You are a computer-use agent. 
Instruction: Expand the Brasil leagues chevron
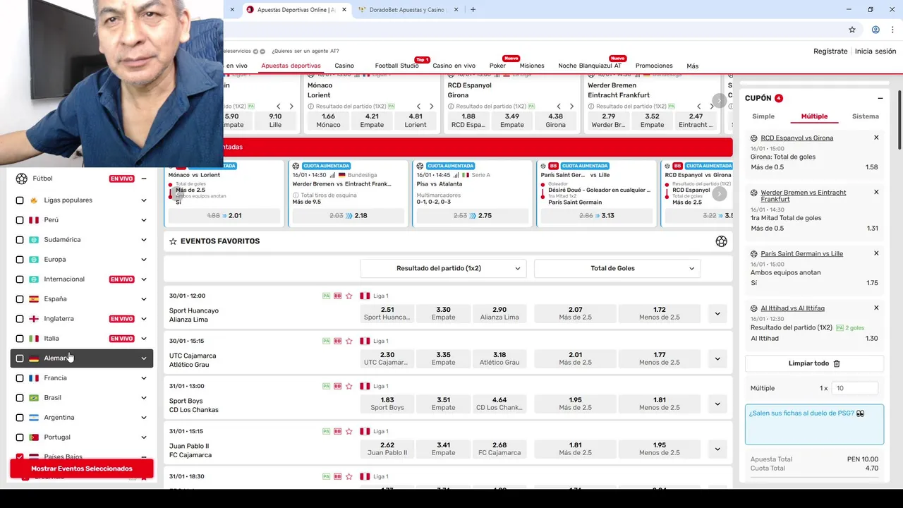(144, 398)
